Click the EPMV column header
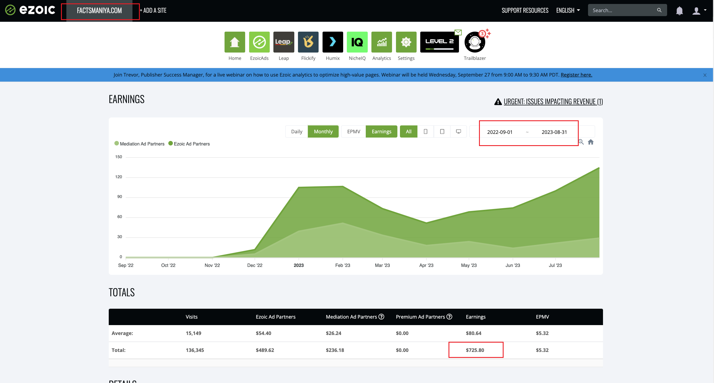Viewport: 714px width, 383px height. (x=542, y=317)
